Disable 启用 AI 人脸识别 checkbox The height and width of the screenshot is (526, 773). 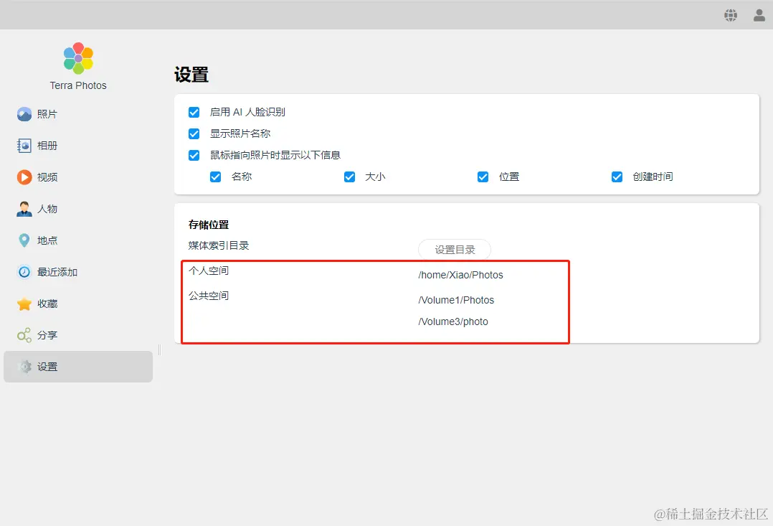click(194, 112)
